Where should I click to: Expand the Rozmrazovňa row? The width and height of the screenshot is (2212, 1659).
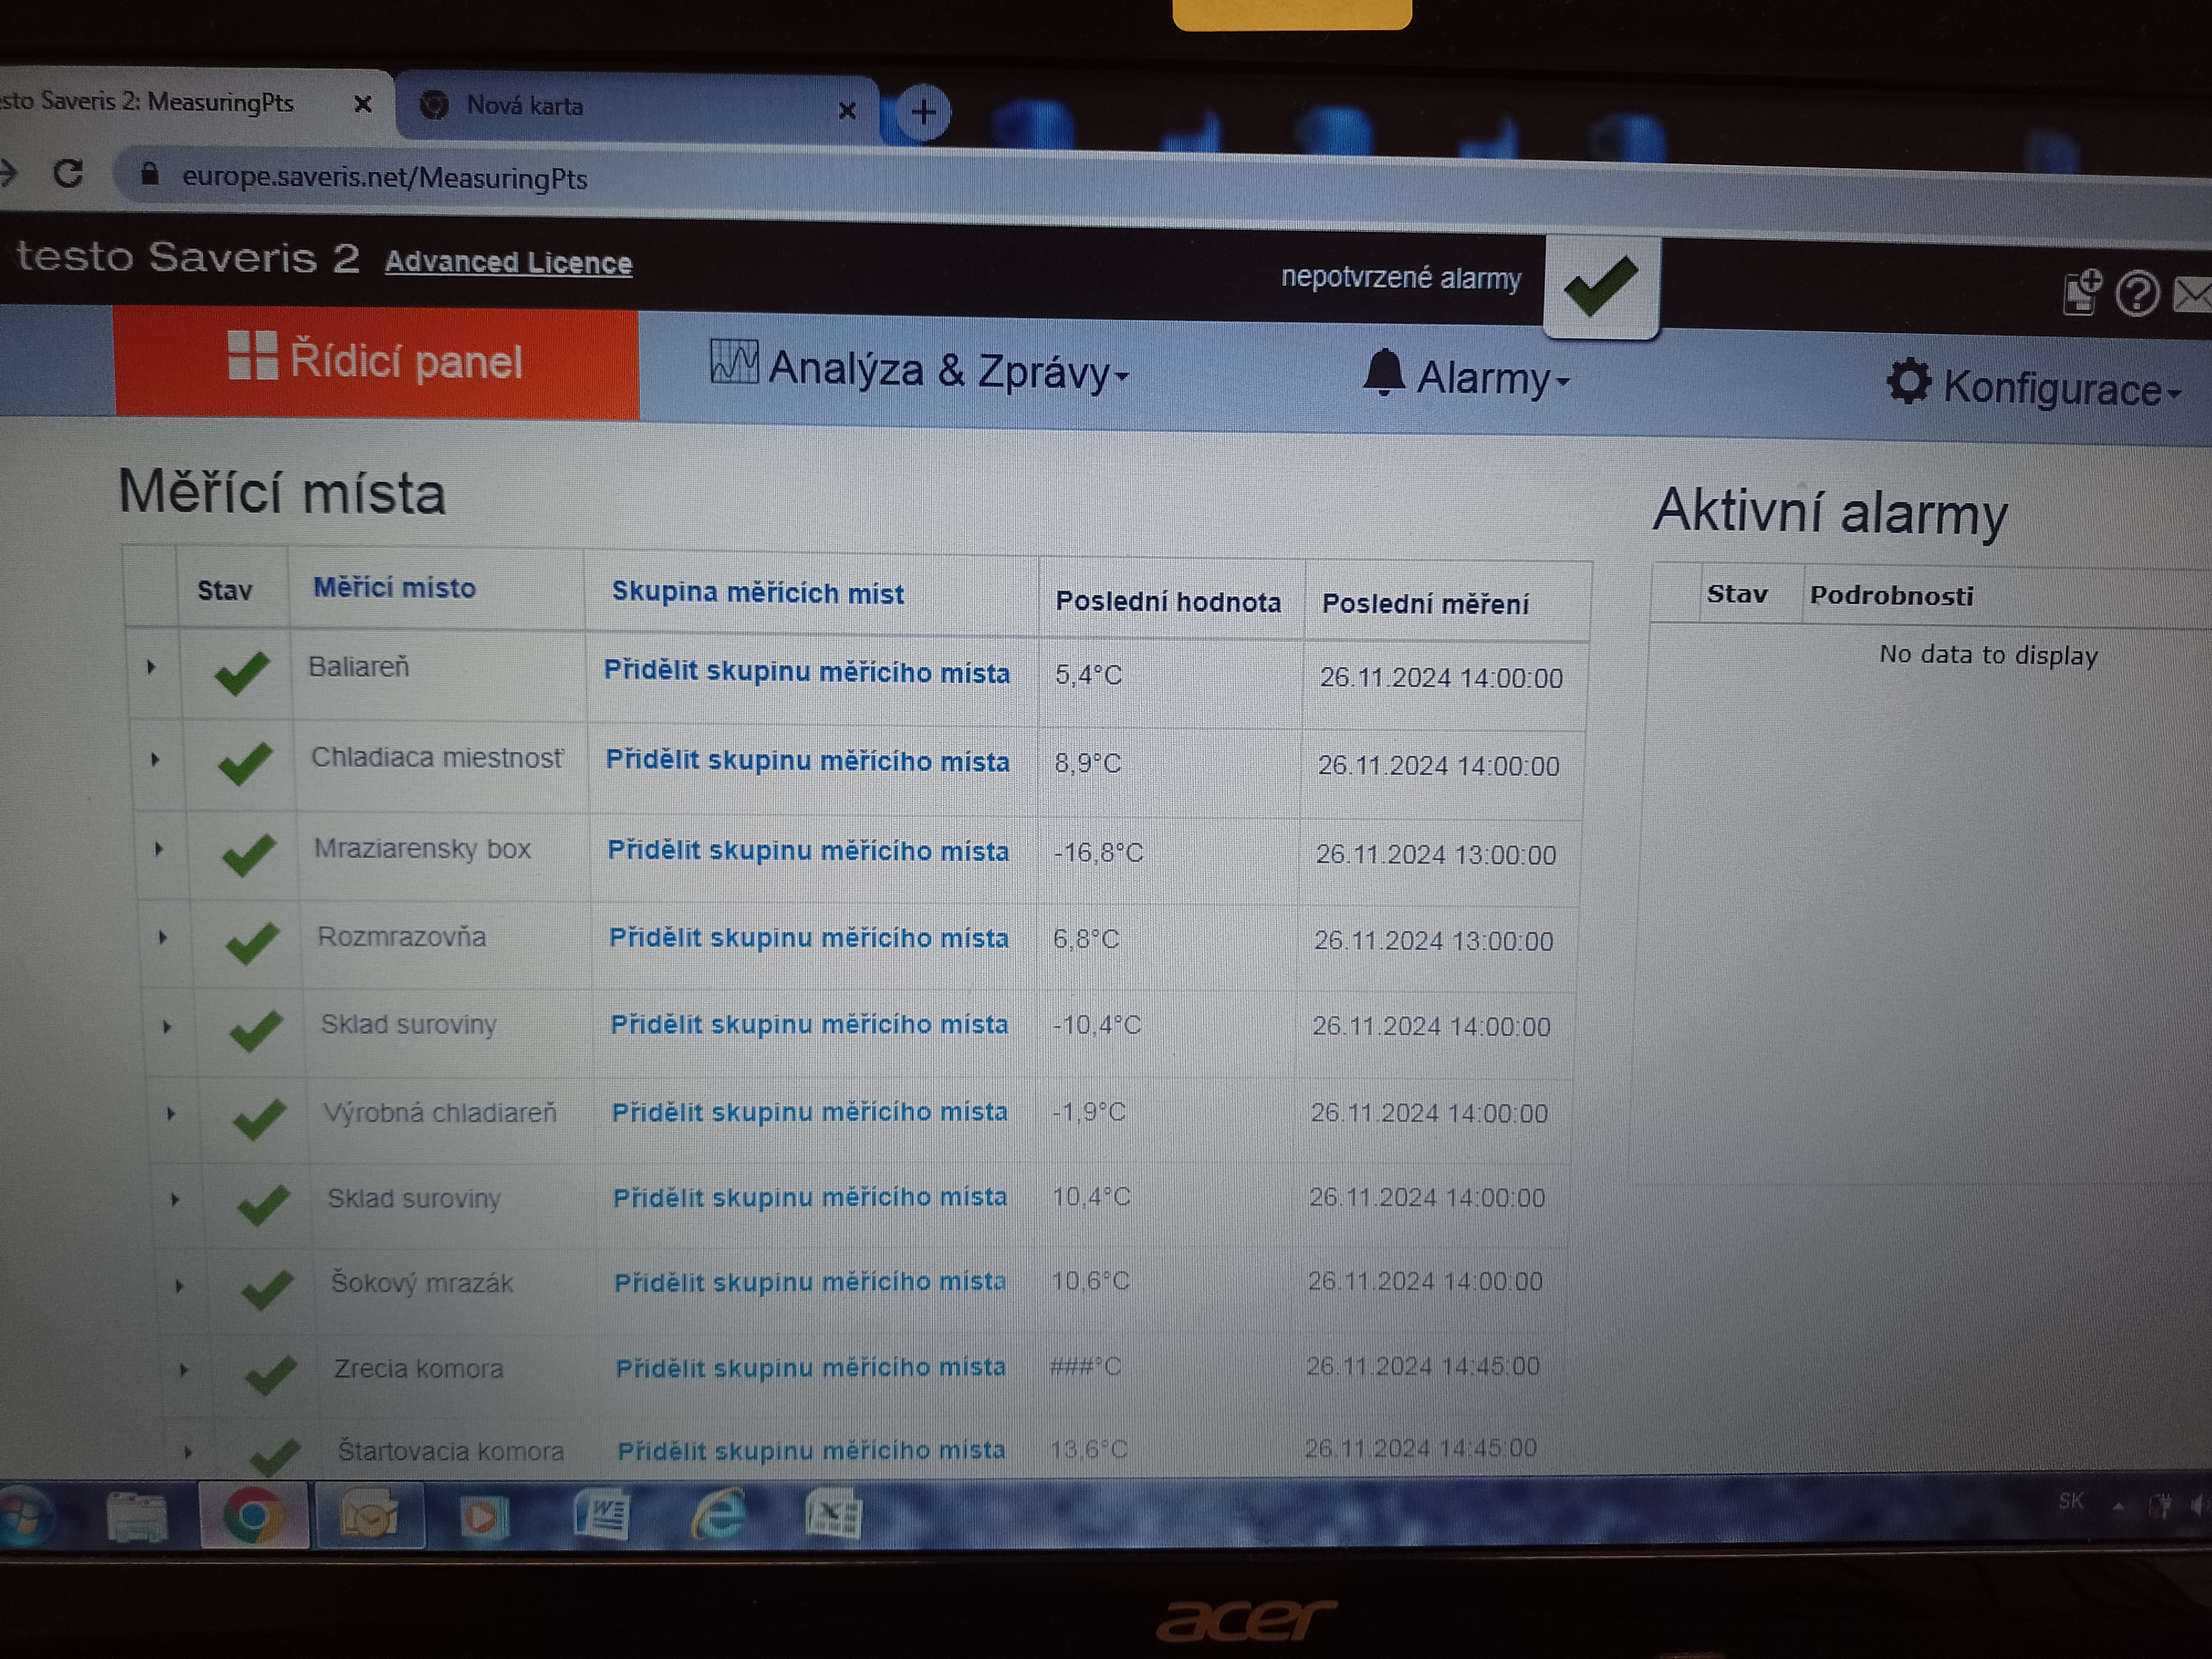(163, 937)
